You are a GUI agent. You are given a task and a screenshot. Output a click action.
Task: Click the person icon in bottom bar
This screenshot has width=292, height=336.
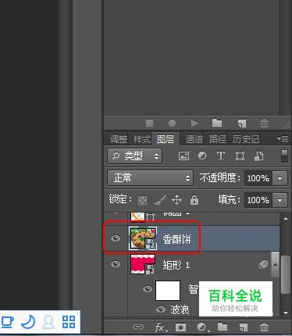point(48,322)
